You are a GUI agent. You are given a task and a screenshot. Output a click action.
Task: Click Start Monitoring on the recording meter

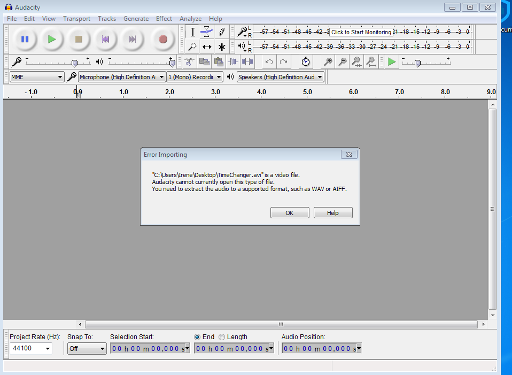(361, 32)
